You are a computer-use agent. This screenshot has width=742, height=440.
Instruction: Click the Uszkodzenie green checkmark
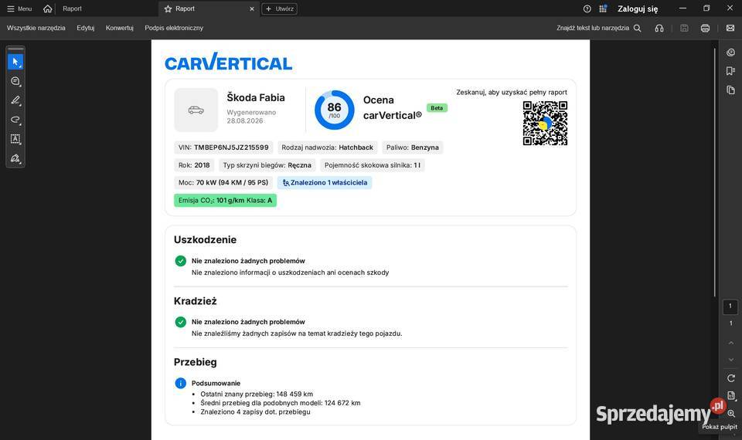(180, 261)
